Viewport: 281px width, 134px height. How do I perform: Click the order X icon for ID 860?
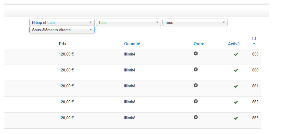click(x=196, y=69)
